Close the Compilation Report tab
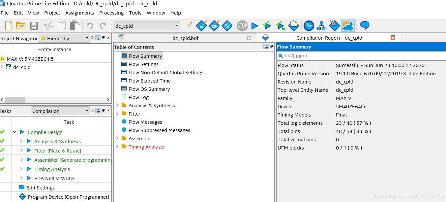446x202 pixels. pyautogui.click(x=393, y=38)
